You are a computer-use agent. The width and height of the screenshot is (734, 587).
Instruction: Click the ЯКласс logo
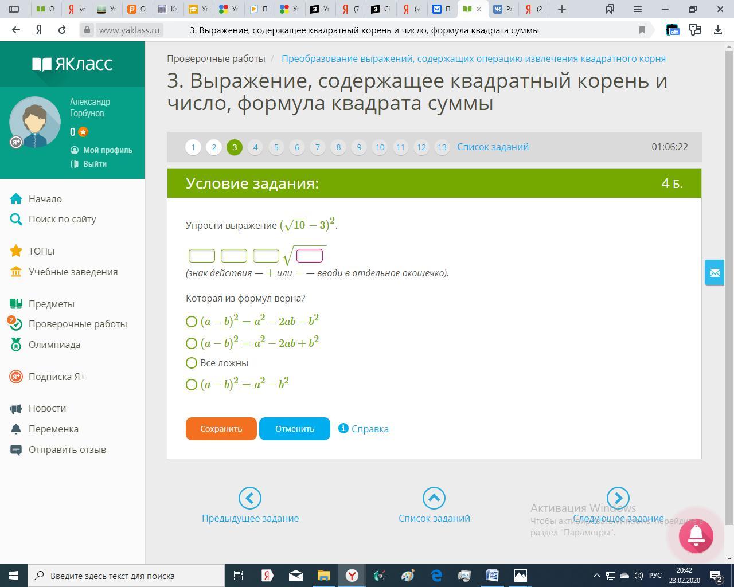click(x=72, y=64)
